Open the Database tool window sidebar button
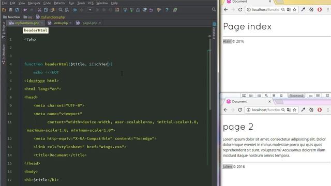This screenshot has height=186, width=331. (x=214, y=31)
